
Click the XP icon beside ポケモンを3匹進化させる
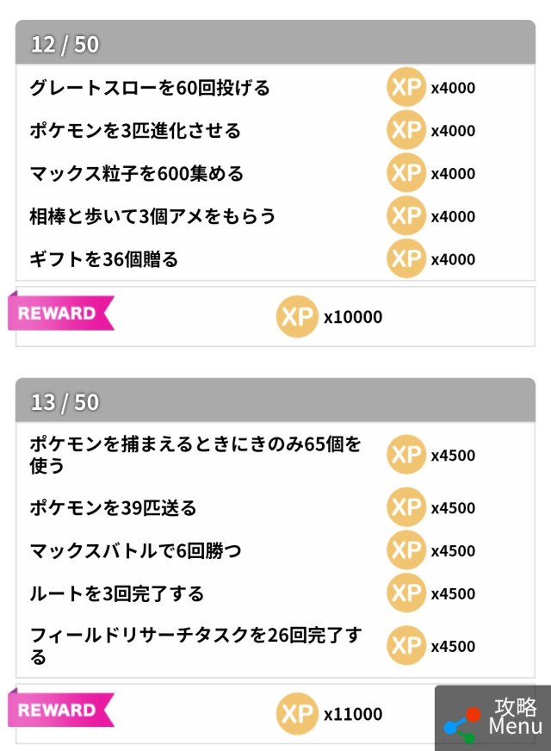(x=406, y=130)
